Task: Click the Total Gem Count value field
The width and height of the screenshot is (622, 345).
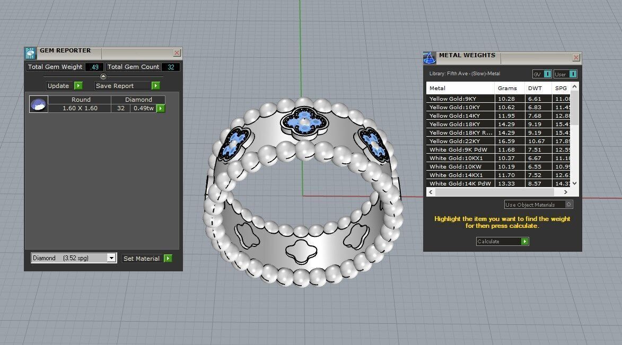Action: (x=171, y=67)
